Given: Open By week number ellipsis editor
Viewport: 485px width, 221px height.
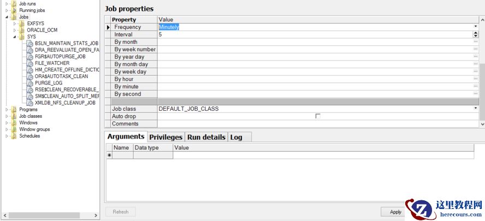Looking at the screenshot, I should coord(476,49).
